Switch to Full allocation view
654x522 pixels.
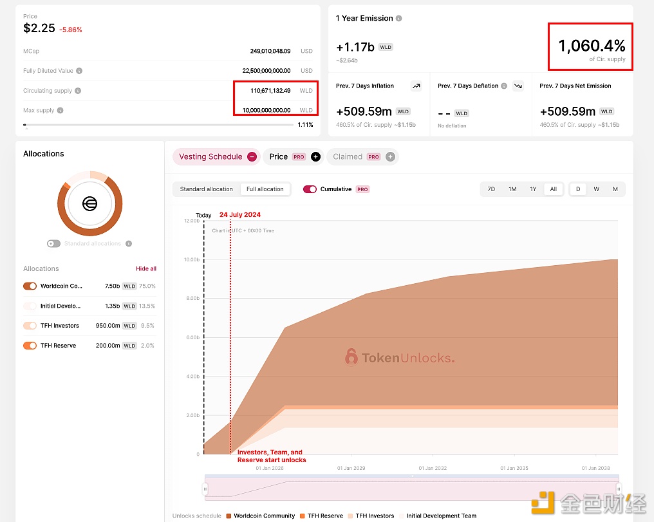[x=265, y=189]
